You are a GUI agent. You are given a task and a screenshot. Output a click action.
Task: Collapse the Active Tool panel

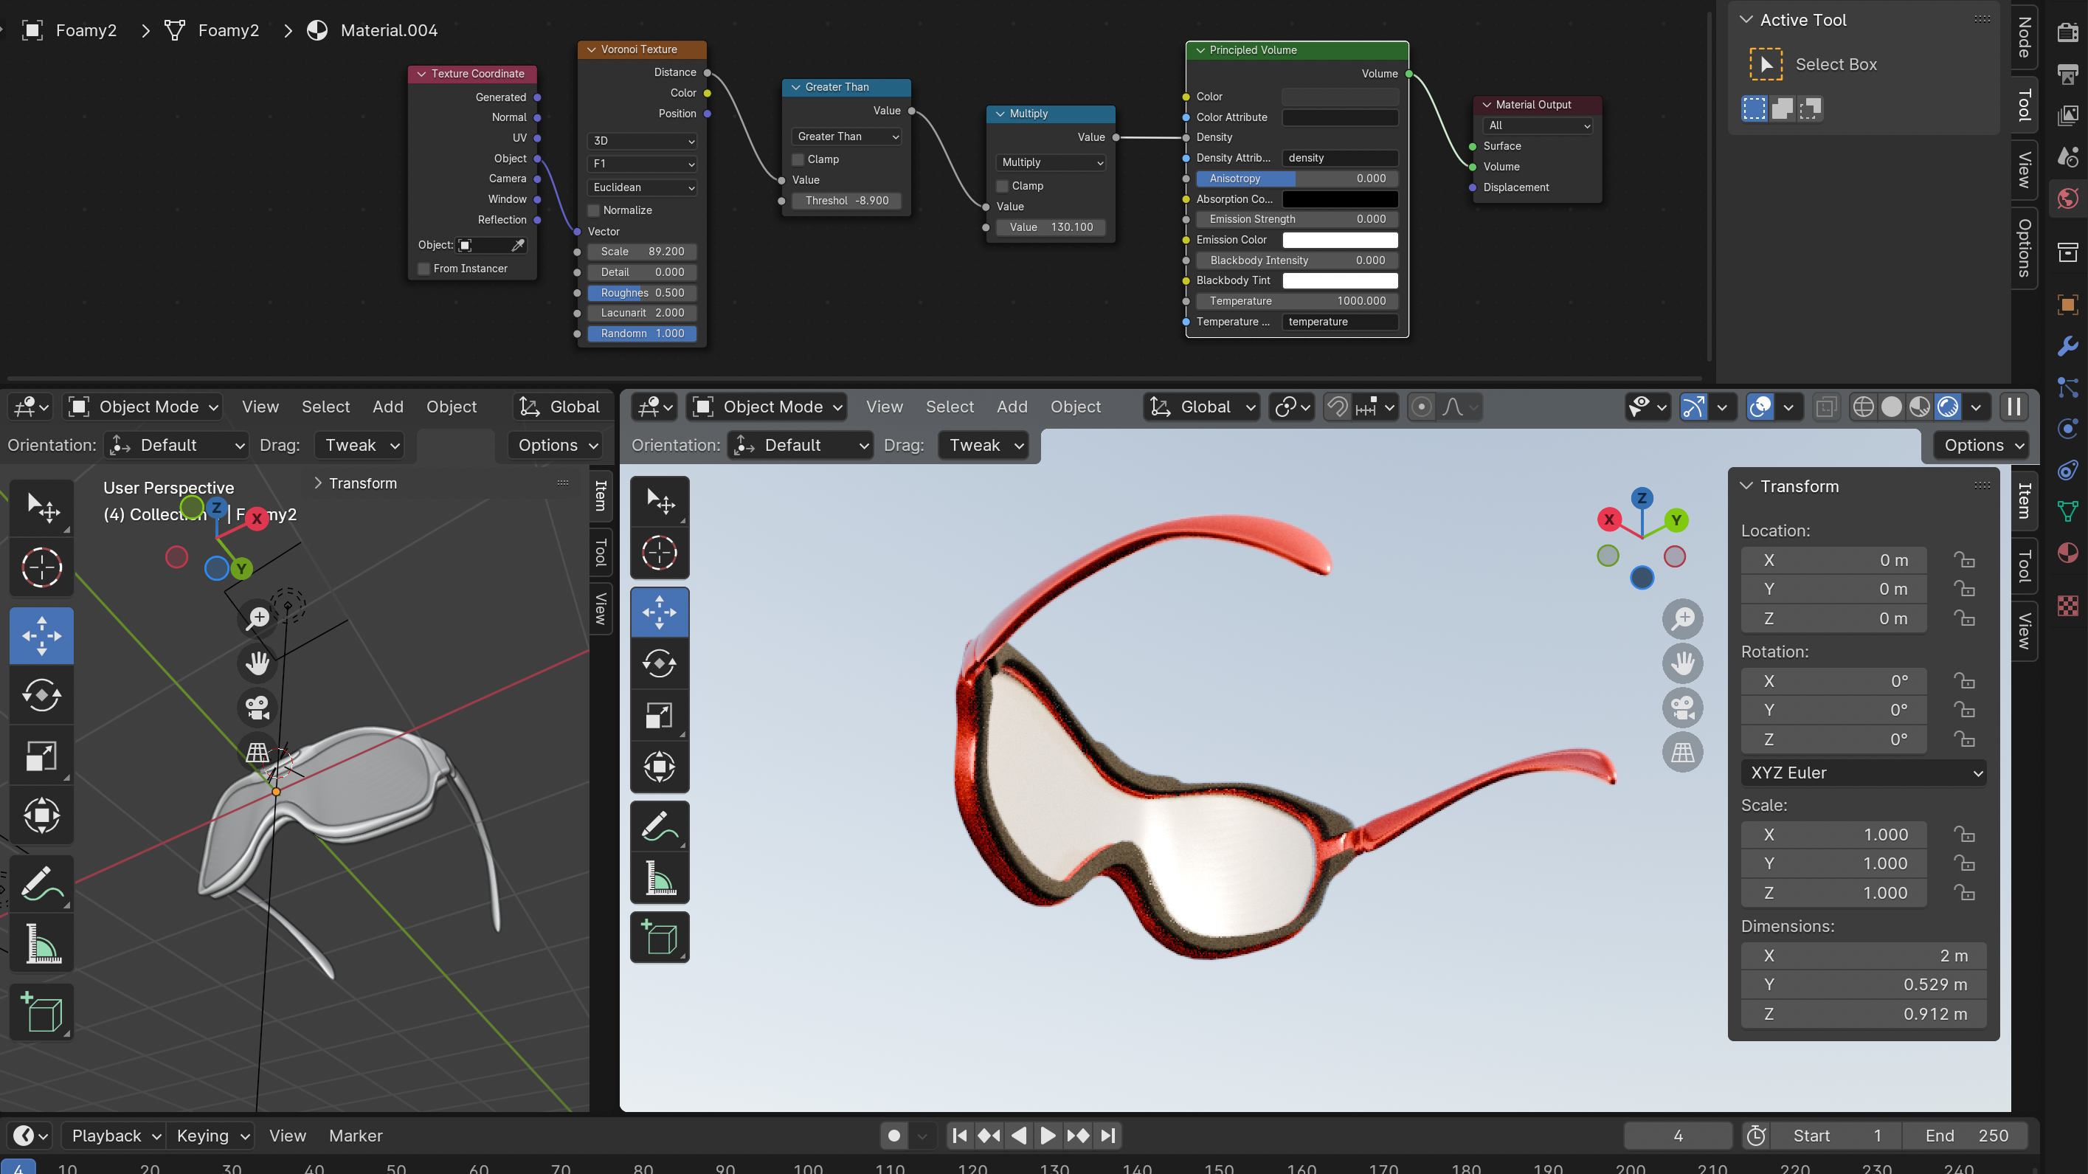(x=1746, y=20)
